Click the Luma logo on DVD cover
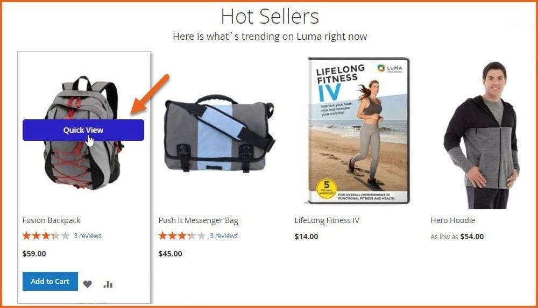This screenshot has width=538, height=308. point(390,68)
